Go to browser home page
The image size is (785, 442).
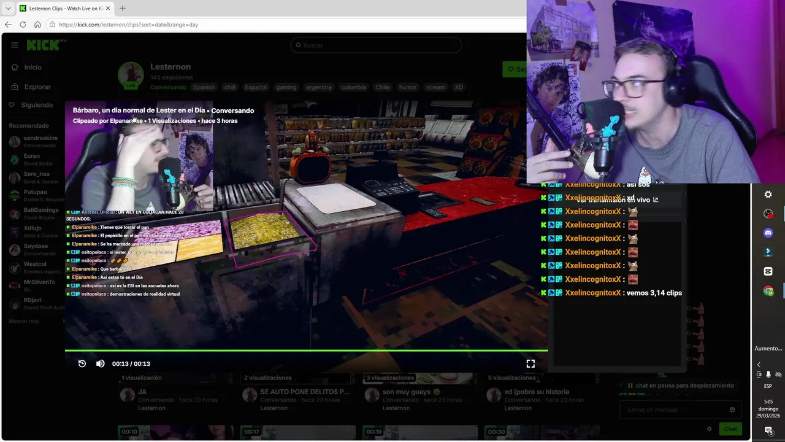click(x=37, y=25)
